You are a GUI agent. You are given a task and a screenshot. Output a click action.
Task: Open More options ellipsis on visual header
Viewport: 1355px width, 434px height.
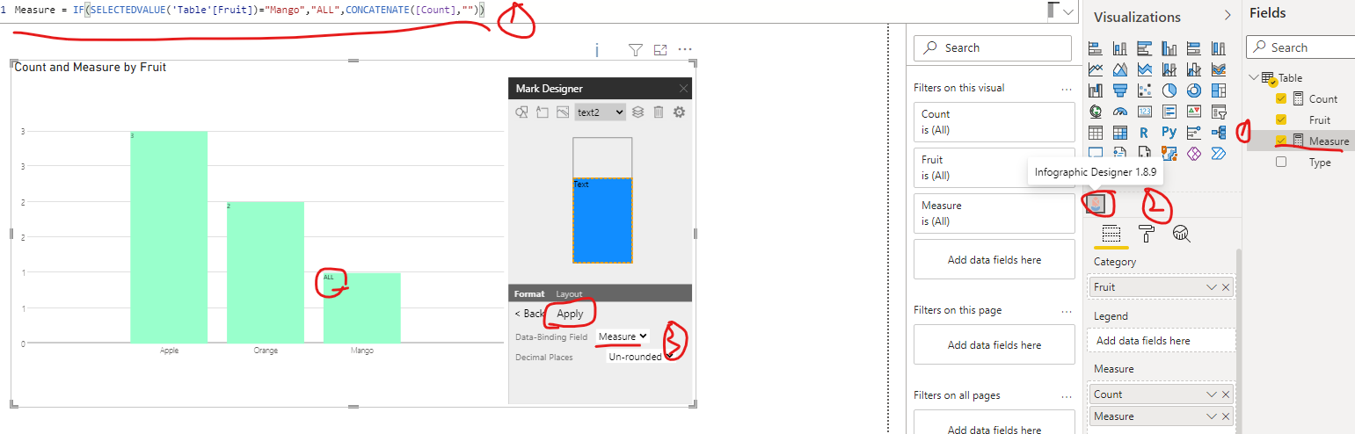(x=685, y=50)
